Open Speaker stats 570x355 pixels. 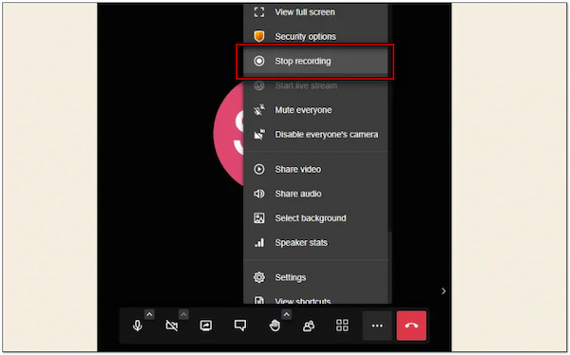tap(315, 242)
